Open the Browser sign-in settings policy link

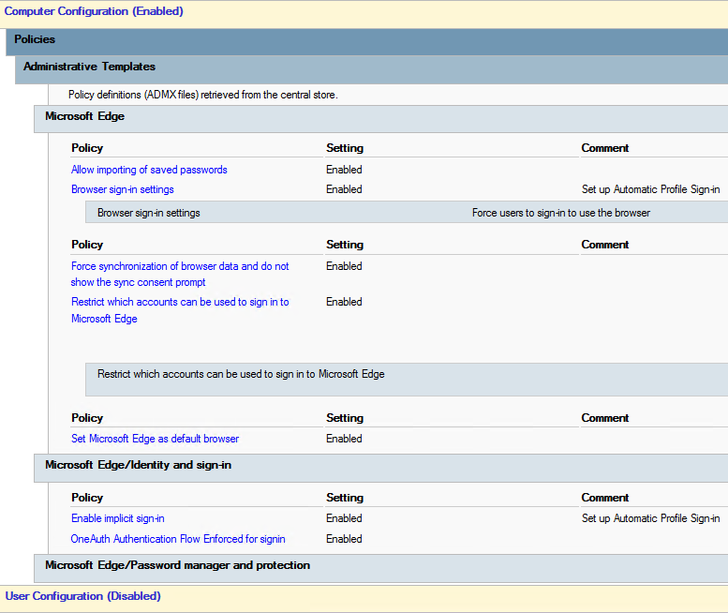coord(123,189)
